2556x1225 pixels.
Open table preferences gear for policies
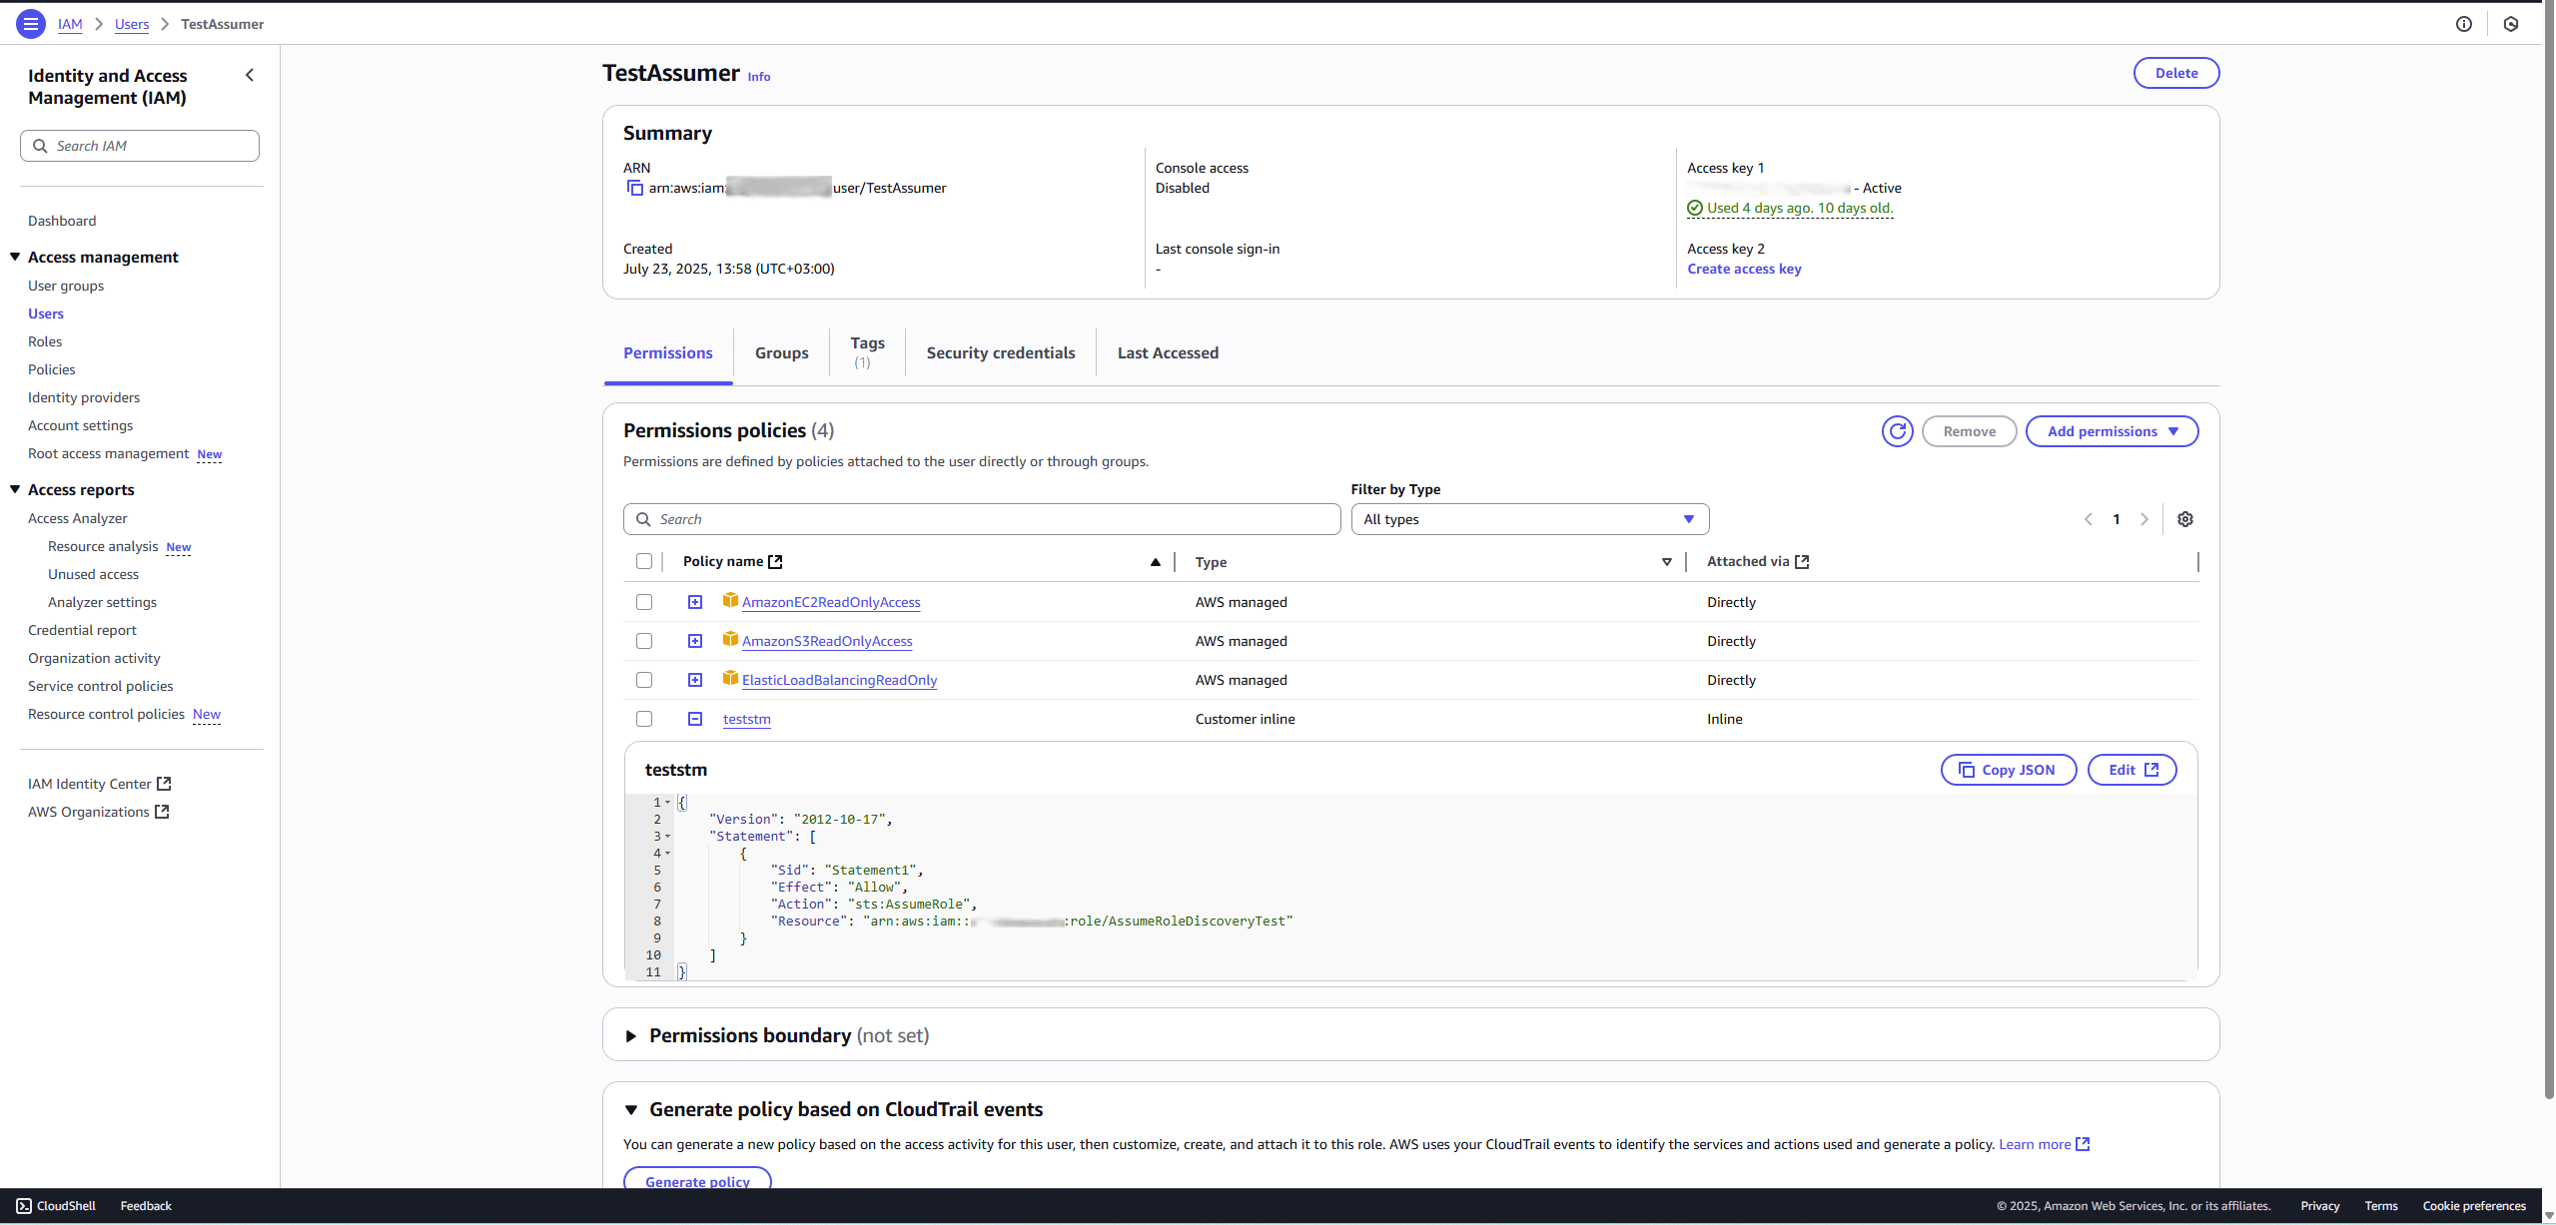[x=2185, y=518]
